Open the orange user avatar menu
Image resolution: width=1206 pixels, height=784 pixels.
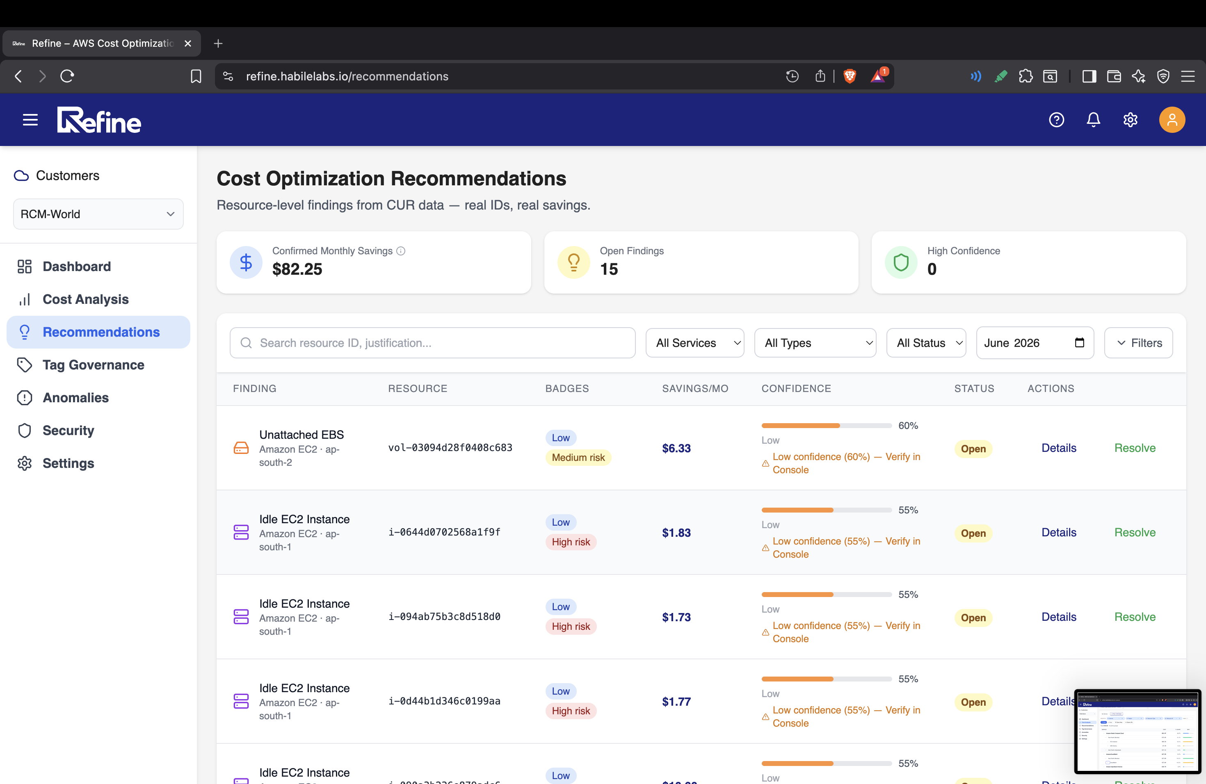[x=1172, y=120]
